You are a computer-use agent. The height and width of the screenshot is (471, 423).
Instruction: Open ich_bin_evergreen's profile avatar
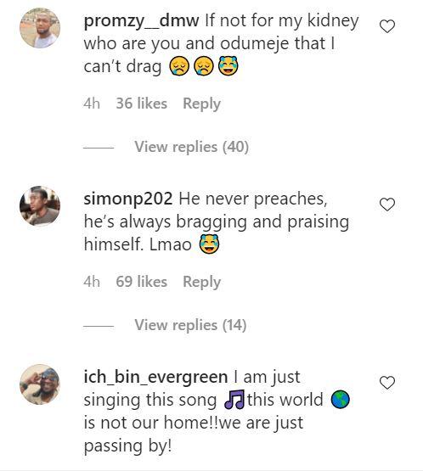(40, 384)
